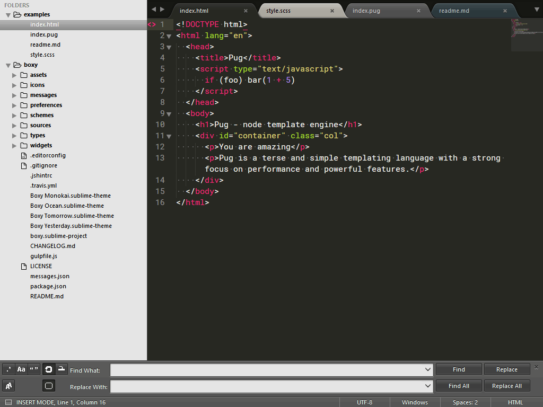Expand the assets folder
This screenshot has width=543, height=407.
15,75
